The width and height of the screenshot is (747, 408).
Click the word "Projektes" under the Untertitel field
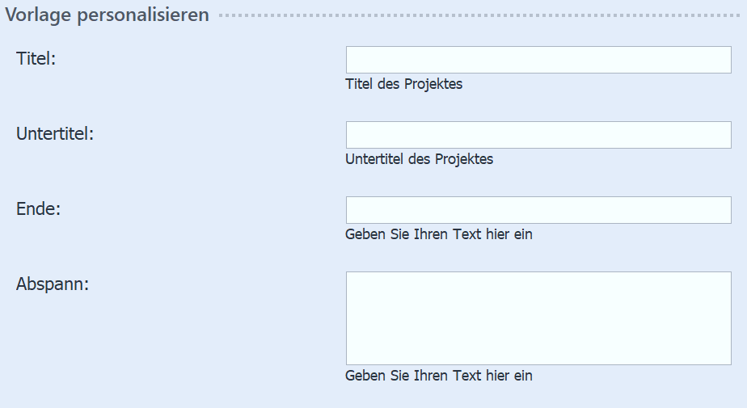tap(464, 159)
